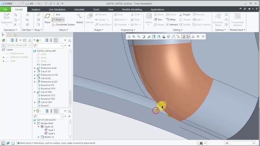
Task: Click Zoom In in the graphics toolbar
Action: (134, 36)
